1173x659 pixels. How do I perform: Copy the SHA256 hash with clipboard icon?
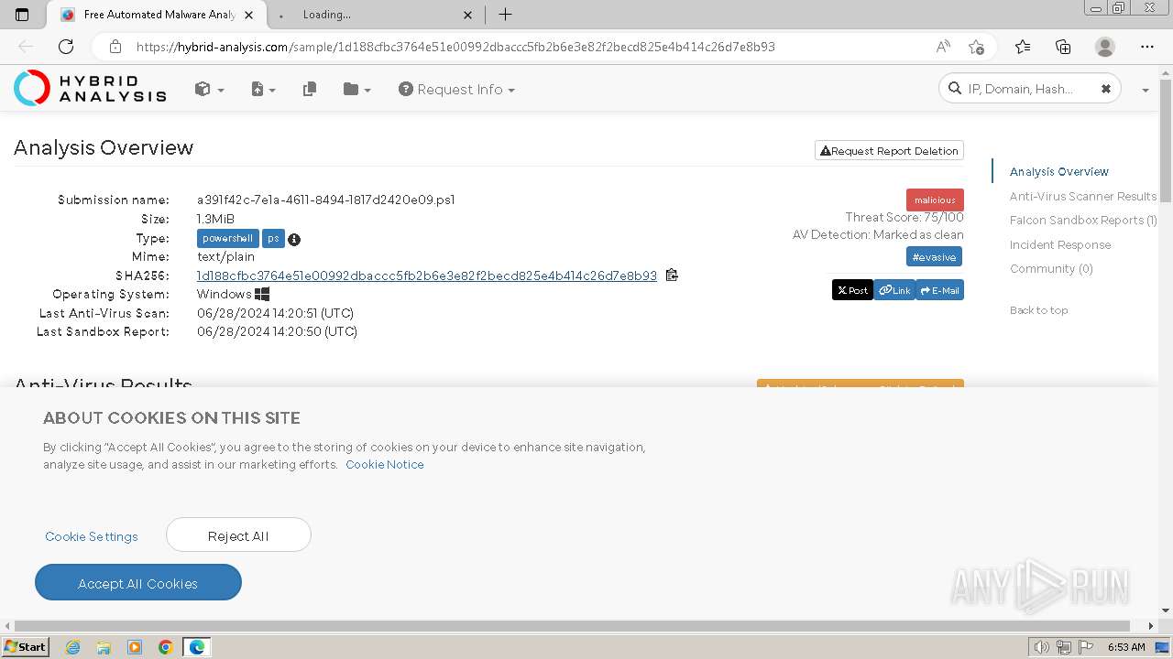pos(672,275)
